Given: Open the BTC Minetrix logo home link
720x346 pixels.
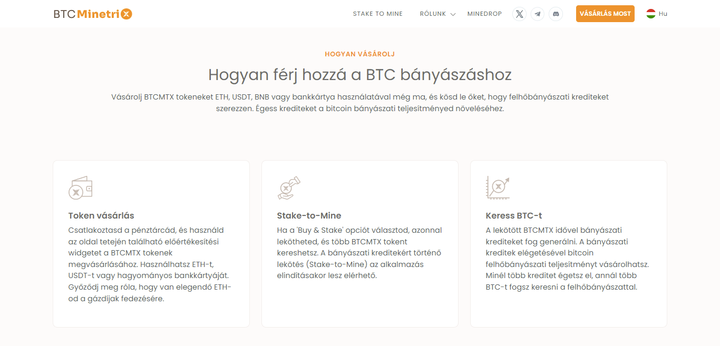Looking at the screenshot, I should (93, 14).
